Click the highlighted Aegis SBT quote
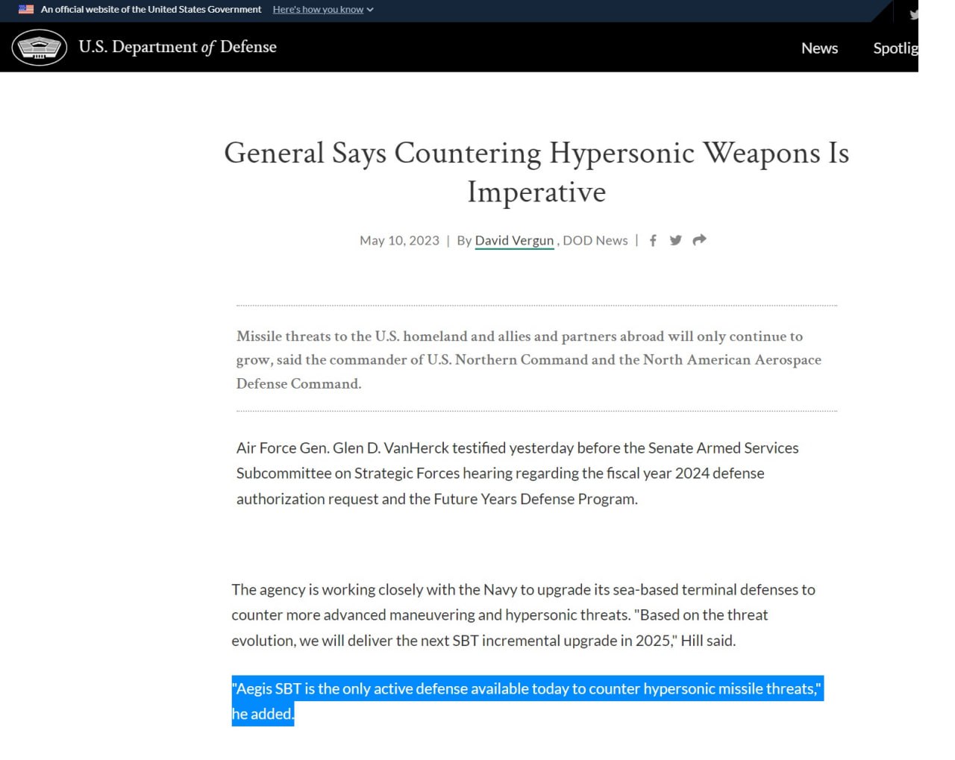 tap(527, 701)
